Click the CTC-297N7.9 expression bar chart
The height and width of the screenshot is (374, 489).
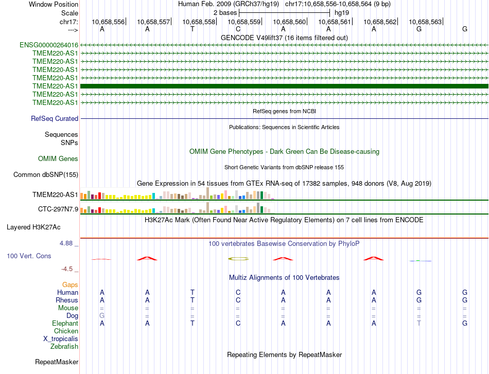point(177,208)
